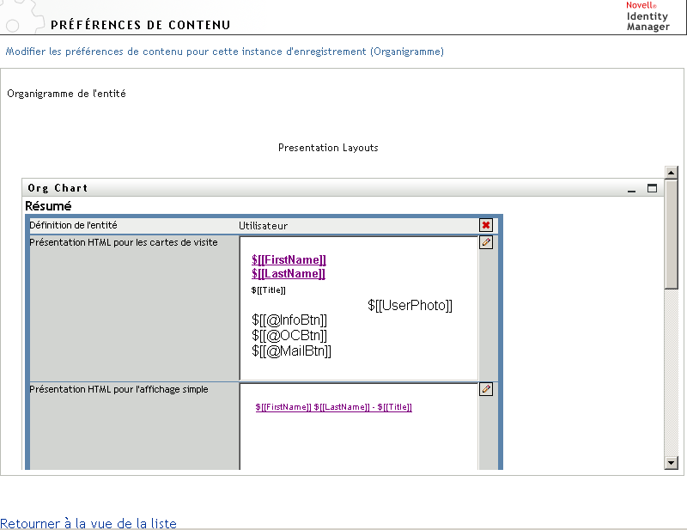The width and height of the screenshot is (687, 530).
Task: Click the Utilisateur entity value
Action: pyautogui.click(x=263, y=226)
